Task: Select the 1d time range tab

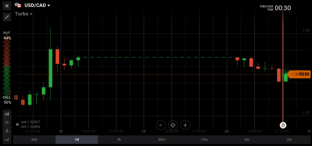Action: click(x=76, y=139)
